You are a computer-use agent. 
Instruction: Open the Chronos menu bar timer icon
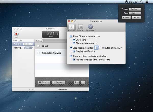click(x=126, y=2)
